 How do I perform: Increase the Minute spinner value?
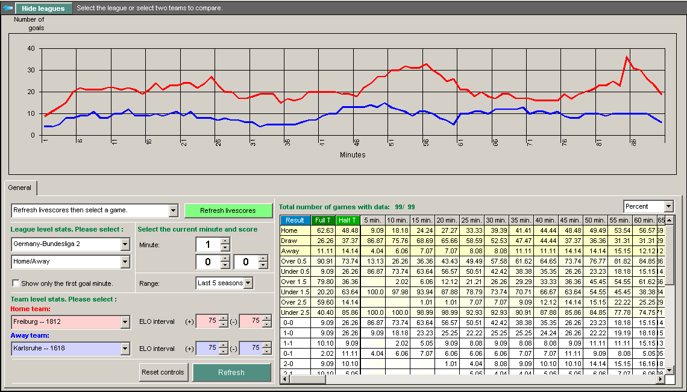[x=225, y=241]
